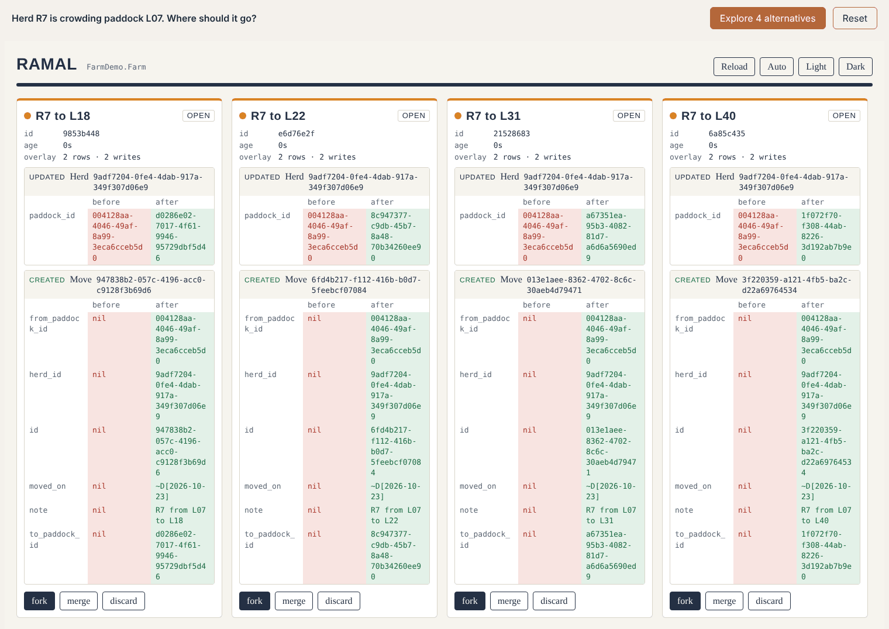Image resolution: width=889 pixels, height=629 pixels.
Task: Click the R7 to L40 card title
Action: click(709, 116)
